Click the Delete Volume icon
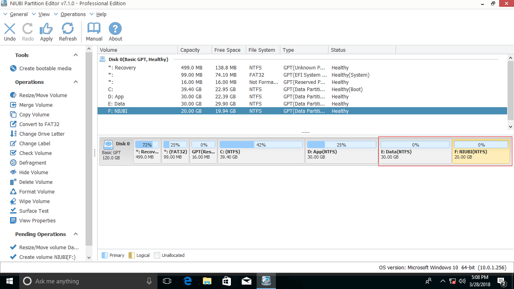The height and width of the screenshot is (289, 514). 13,182
